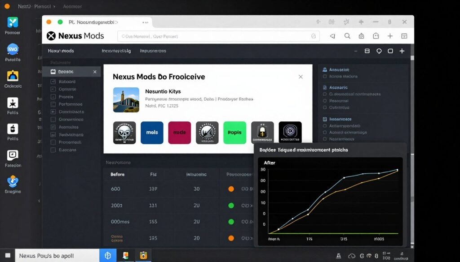
Task: Click the rounded square icon on dark bar
Action: click(390, 51)
